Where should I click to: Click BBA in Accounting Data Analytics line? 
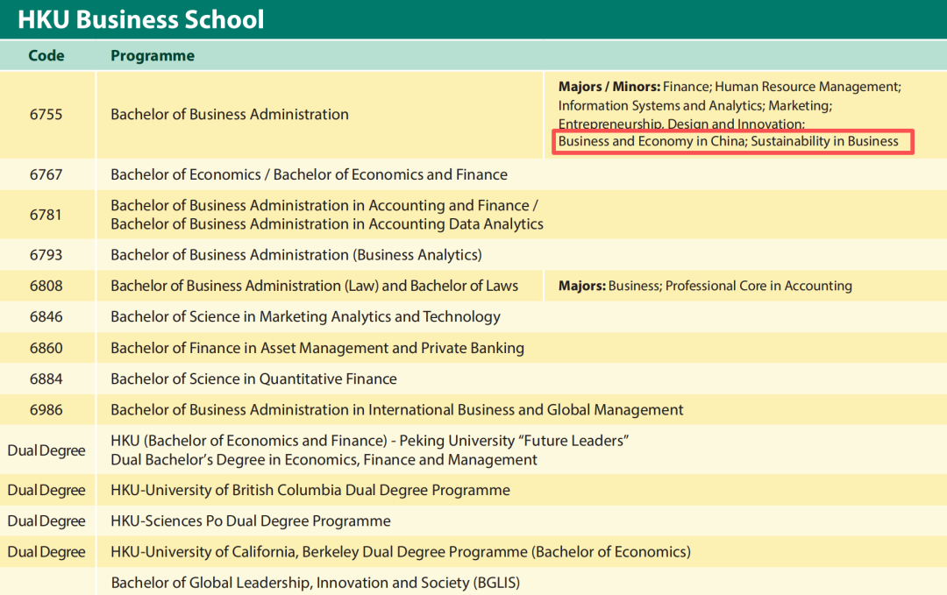click(x=327, y=223)
